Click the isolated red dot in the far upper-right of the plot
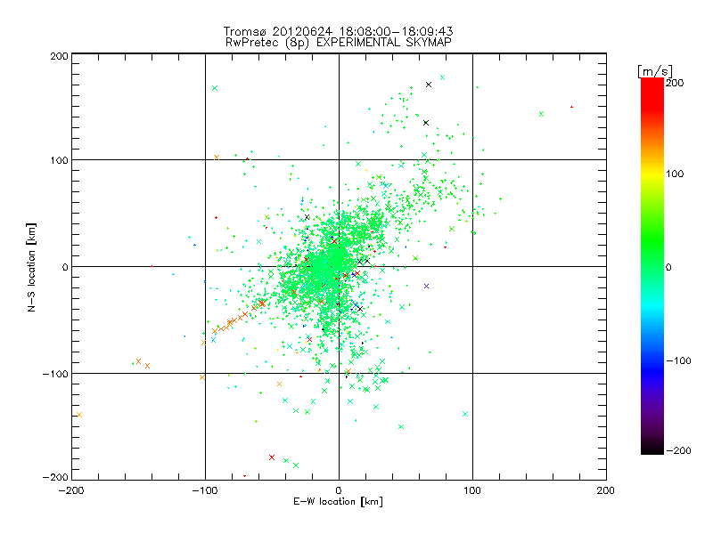The width and height of the screenshot is (713, 534). click(x=571, y=107)
